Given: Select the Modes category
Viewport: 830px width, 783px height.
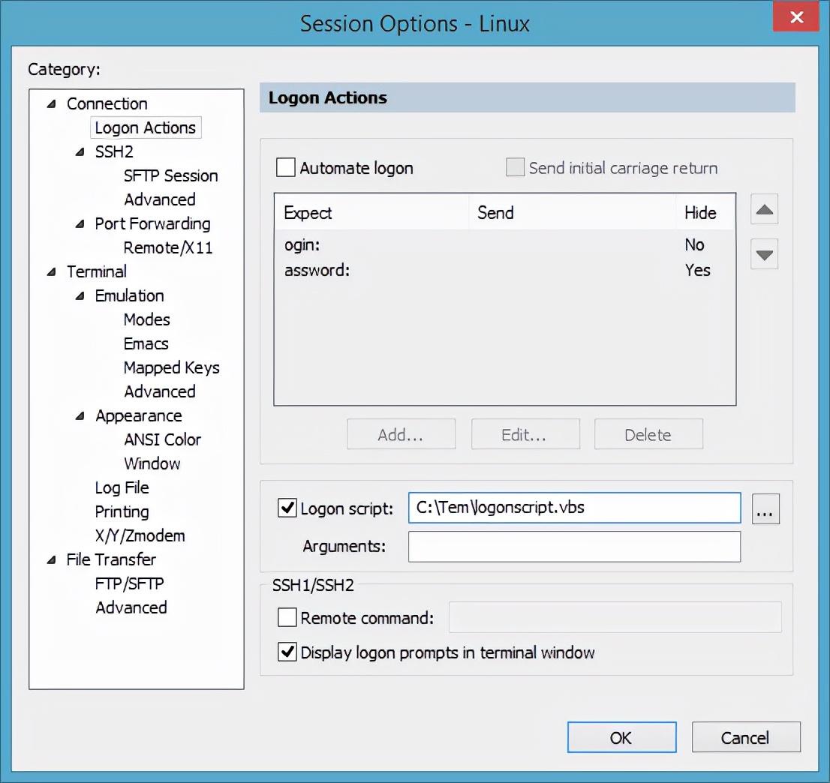Looking at the screenshot, I should point(146,319).
